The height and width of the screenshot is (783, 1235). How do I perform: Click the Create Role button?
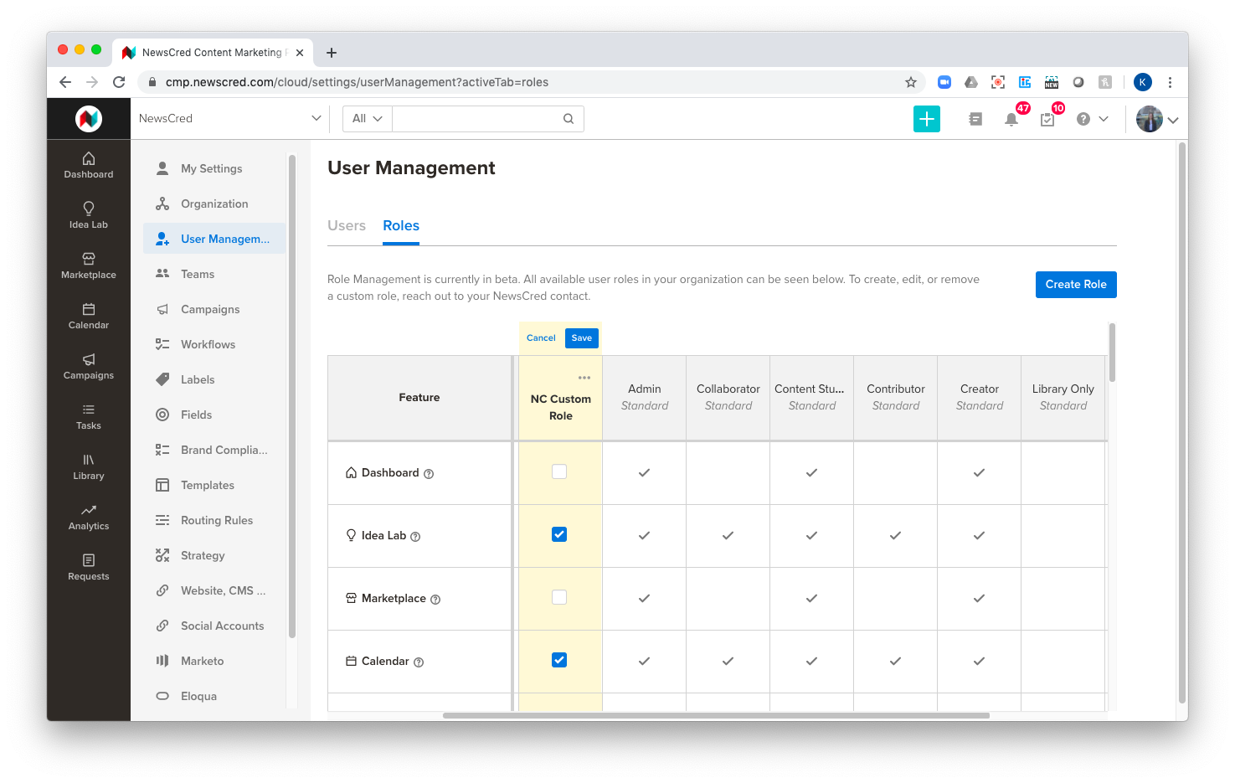(x=1076, y=285)
